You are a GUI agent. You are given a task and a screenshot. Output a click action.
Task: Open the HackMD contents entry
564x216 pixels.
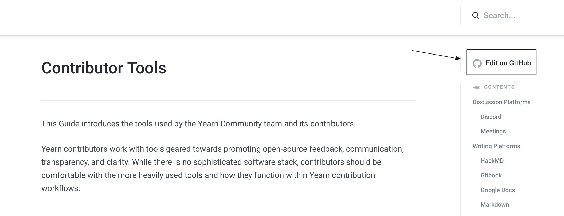pyautogui.click(x=492, y=161)
